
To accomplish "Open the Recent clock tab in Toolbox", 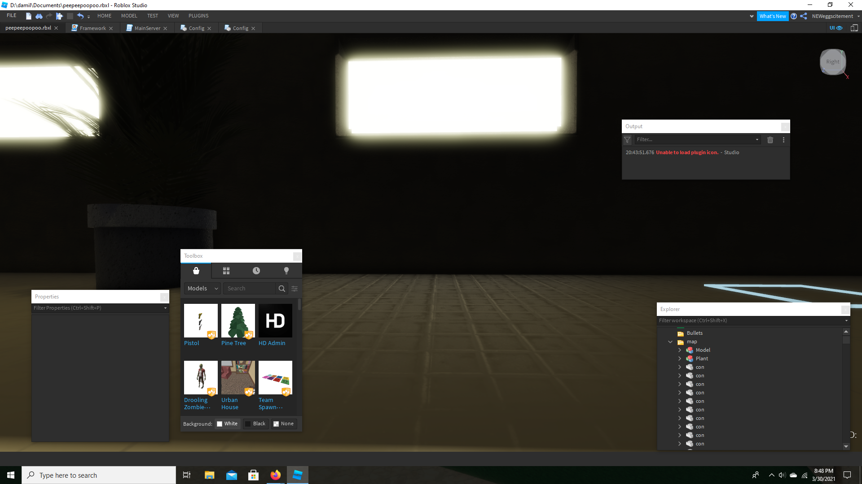I will tap(256, 271).
